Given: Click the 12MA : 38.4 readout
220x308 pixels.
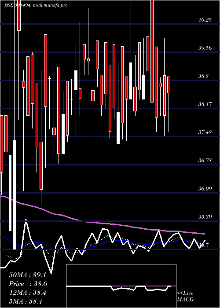Looking at the screenshot, I should click(27, 293).
